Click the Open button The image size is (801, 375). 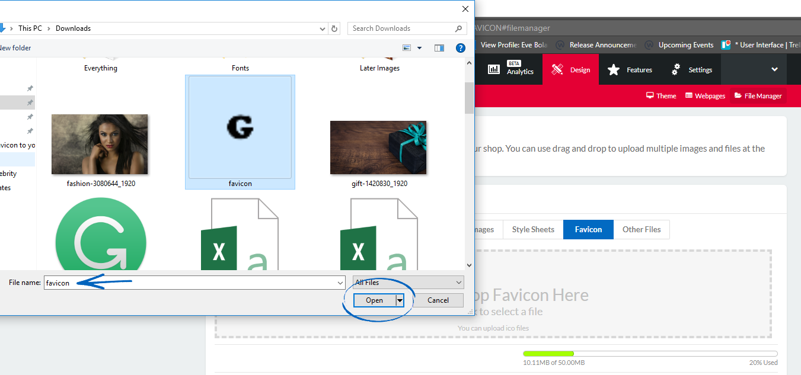click(x=375, y=300)
